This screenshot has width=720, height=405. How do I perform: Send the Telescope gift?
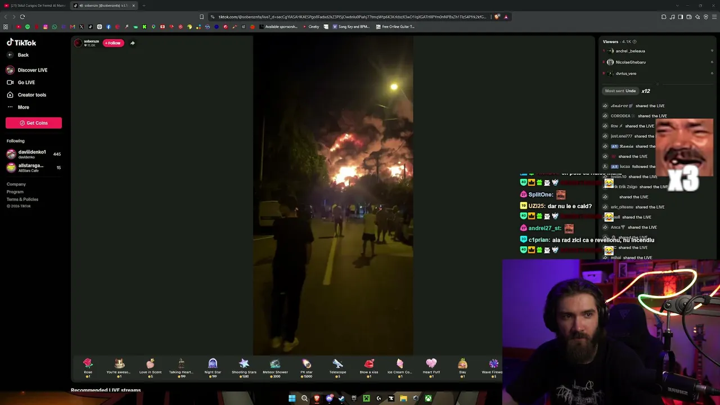pyautogui.click(x=337, y=367)
